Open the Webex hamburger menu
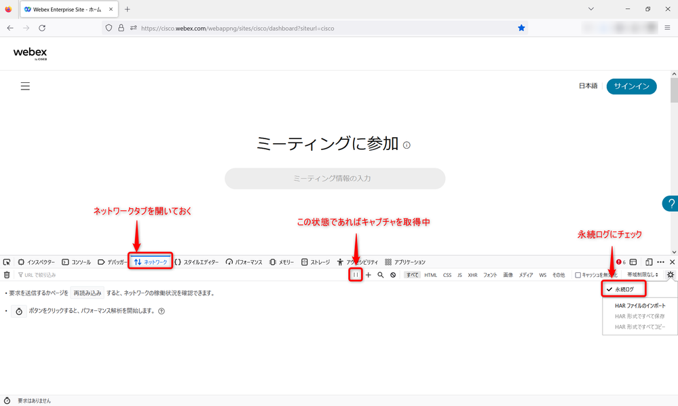 click(x=25, y=86)
